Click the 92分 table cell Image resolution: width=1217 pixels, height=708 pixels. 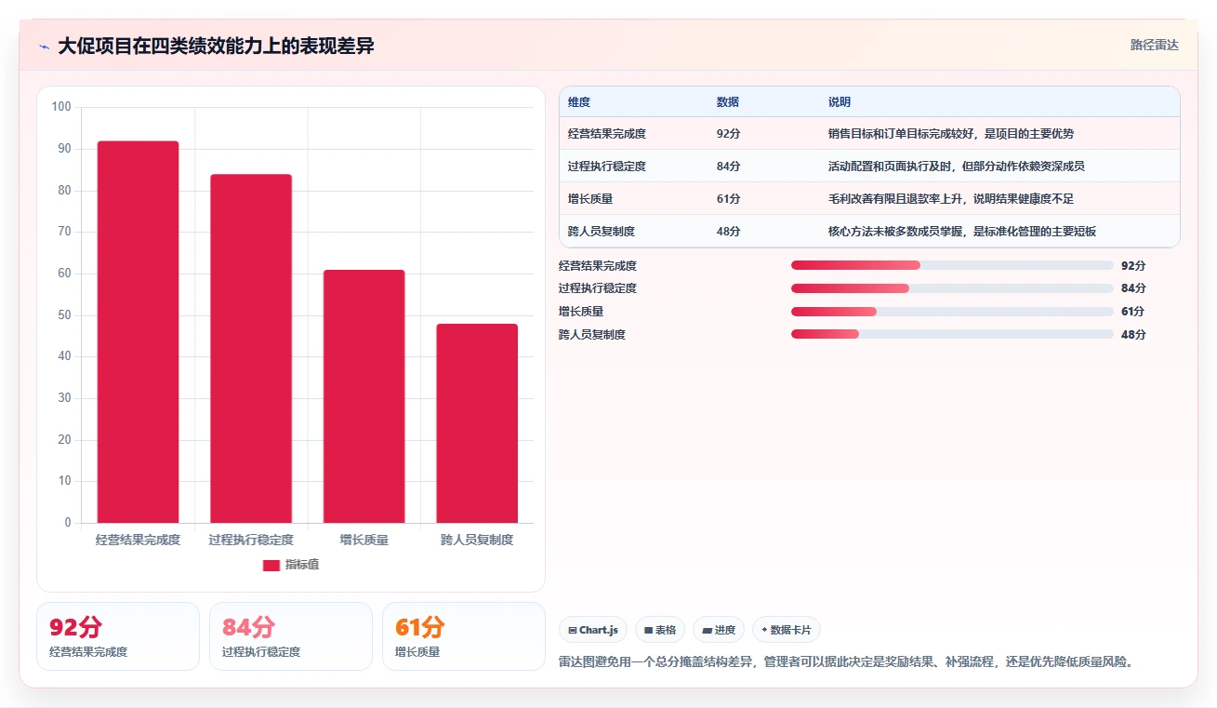729,134
